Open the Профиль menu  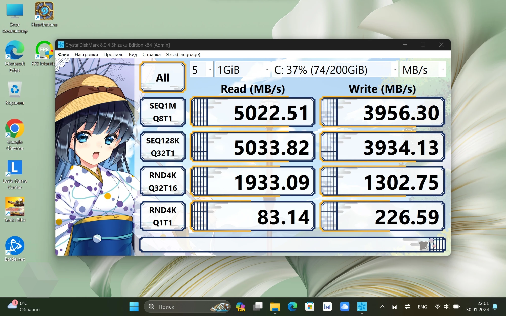coord(113,55)
